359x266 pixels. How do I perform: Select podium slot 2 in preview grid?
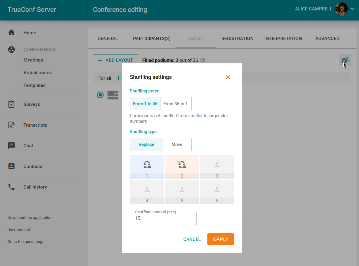pos(182,167)
